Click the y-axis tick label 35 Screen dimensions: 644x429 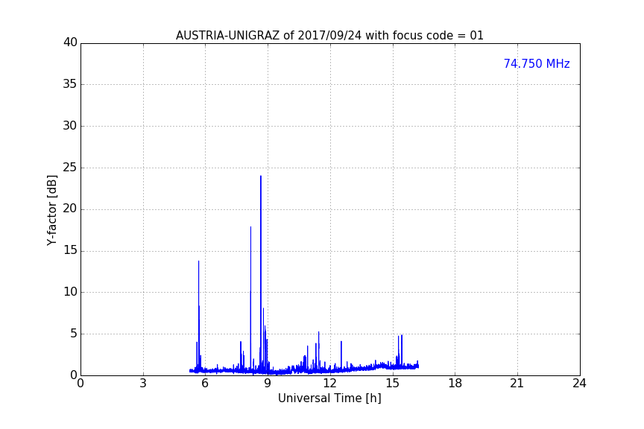pos(70,84)
